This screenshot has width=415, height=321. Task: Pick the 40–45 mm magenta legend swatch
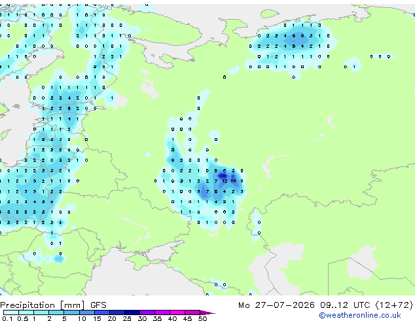pos(177,312)
